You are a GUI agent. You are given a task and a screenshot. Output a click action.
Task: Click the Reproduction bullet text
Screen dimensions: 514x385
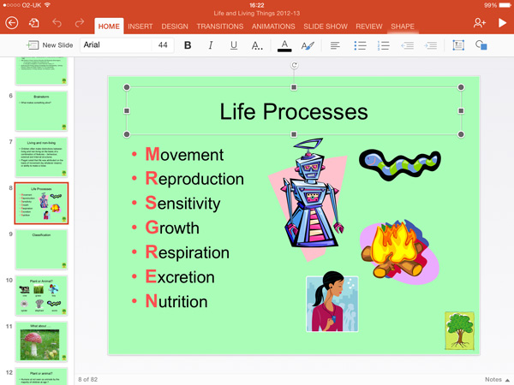pyautogui.click(x=194, y=179)
